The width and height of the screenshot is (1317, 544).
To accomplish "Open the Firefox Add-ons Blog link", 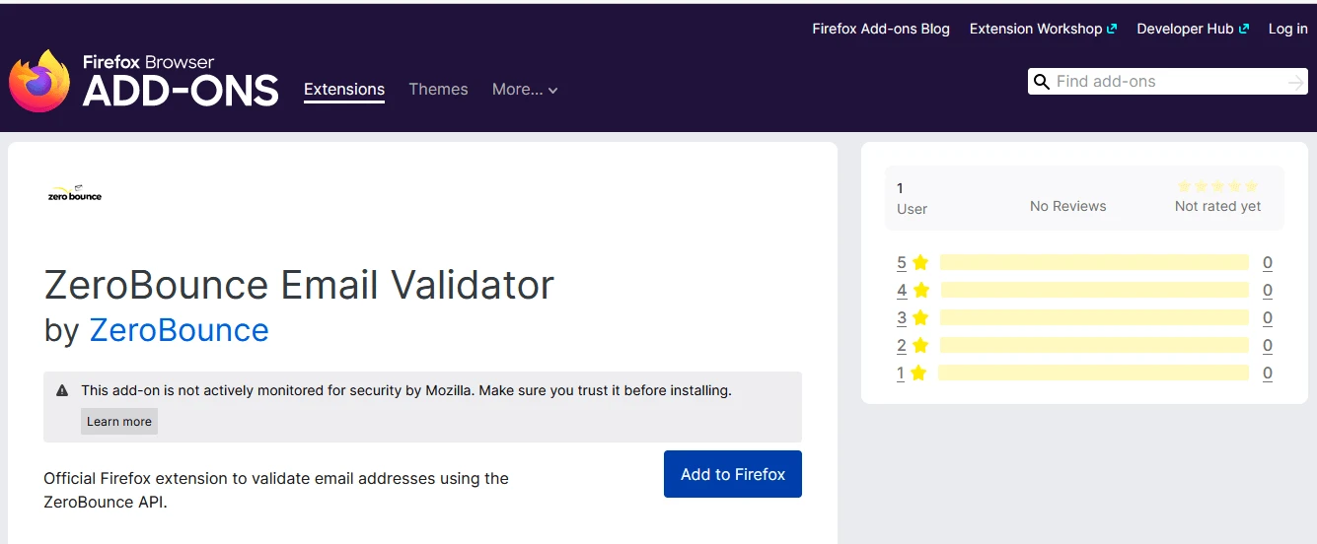I will 880,30.
